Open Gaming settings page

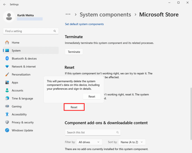point(31,106)
